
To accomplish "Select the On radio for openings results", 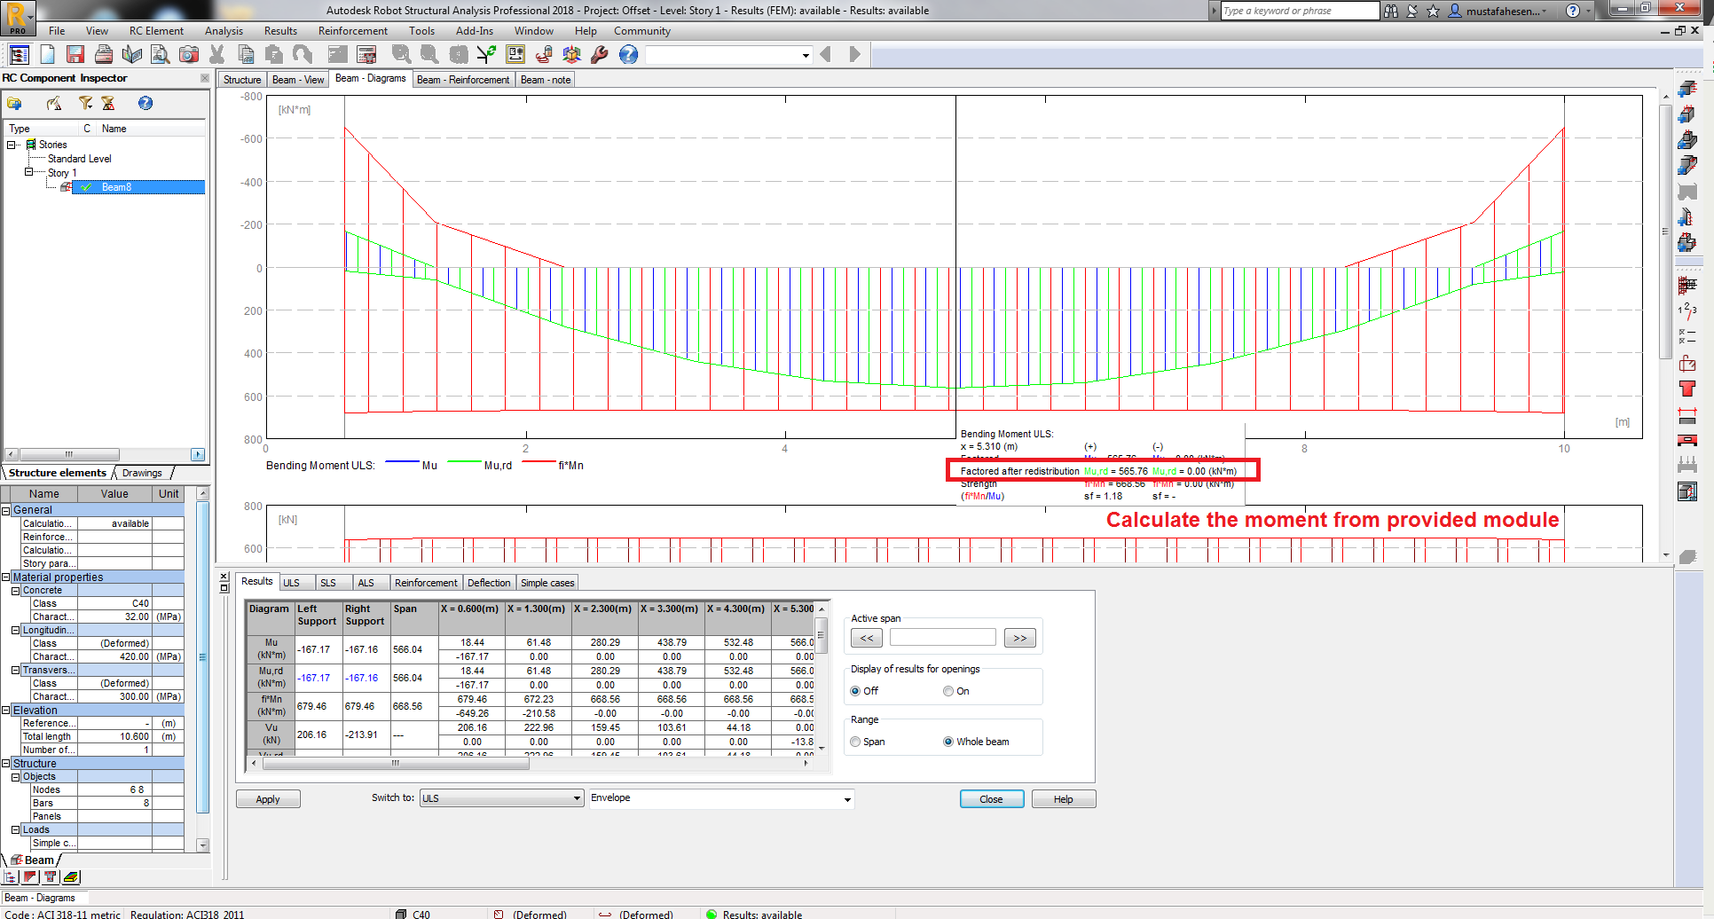I will (x=948, y=691).
